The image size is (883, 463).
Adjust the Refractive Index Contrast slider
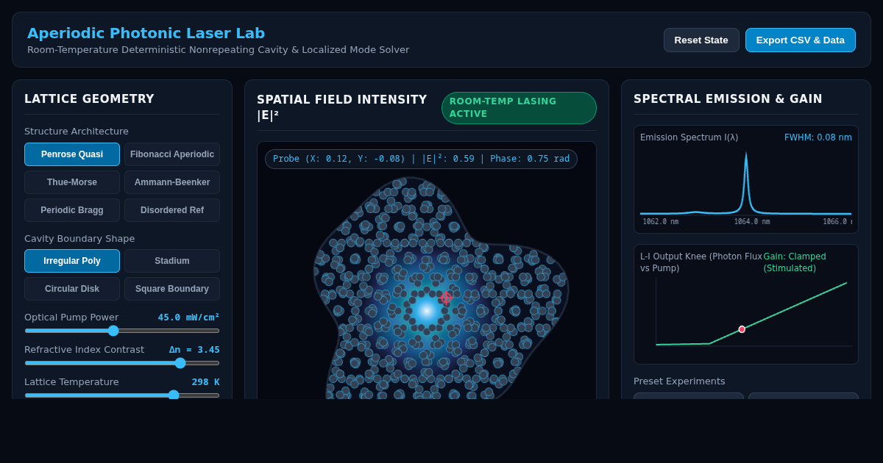pyautogui.click(x=122, y=363)
